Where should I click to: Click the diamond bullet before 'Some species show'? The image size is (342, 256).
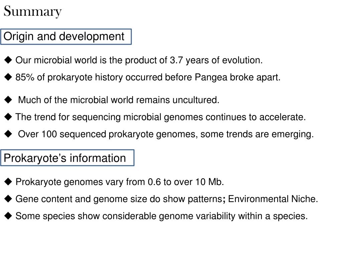8,216
